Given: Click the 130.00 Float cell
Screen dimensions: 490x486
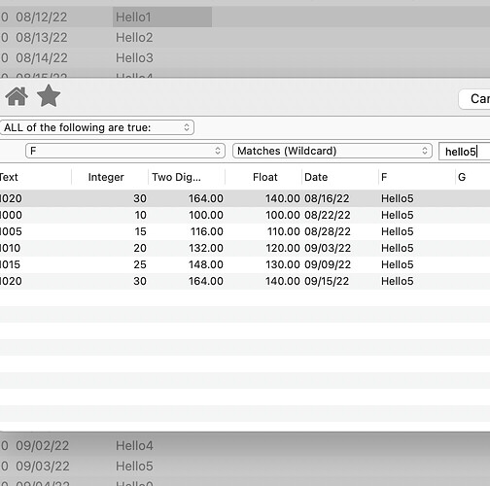Looking at the screenshot, I should coord(283,264).
